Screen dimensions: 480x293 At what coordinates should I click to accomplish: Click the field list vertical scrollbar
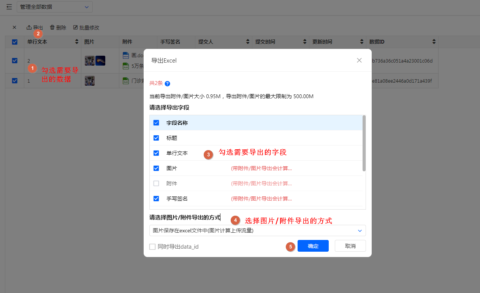[x=364, y=144]
